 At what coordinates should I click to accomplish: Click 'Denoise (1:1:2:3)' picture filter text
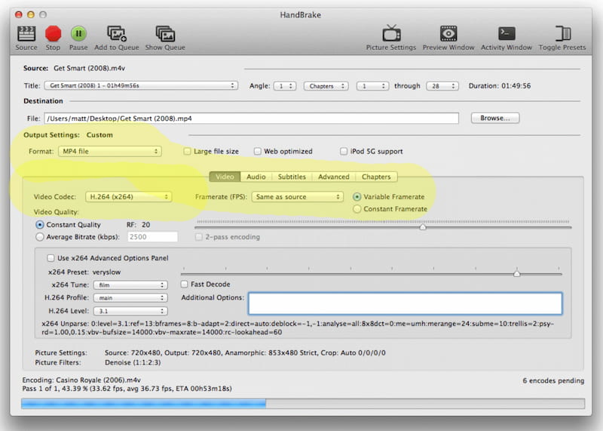[x=133, y=362]
